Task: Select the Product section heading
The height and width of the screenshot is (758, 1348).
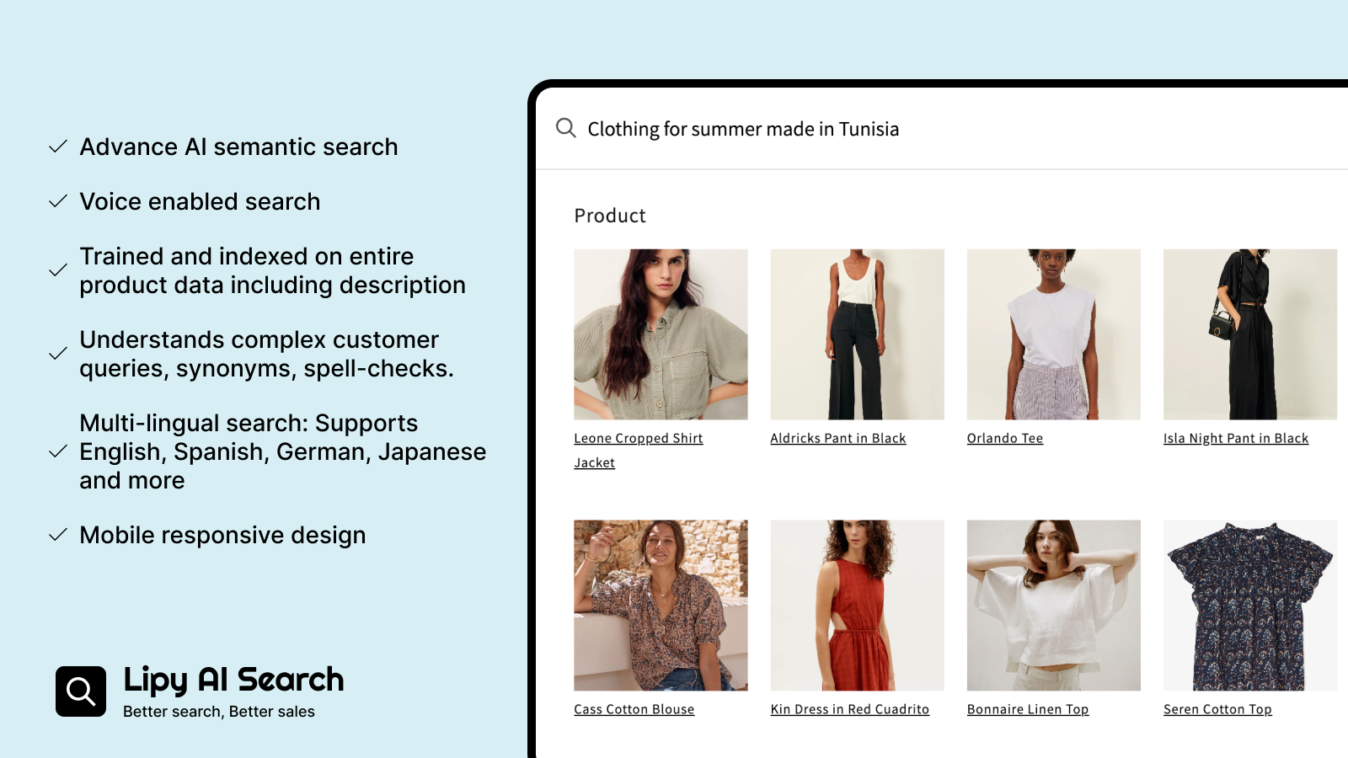Action: (x=609, y=216)
